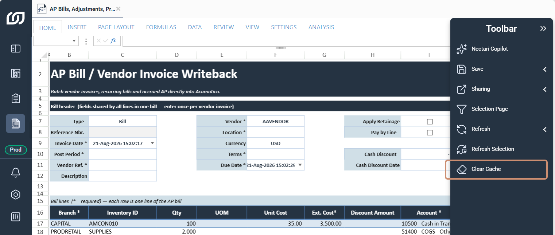Image resolution: width=555 pixels, height=235 pixels.
Task: Click the Sharing export icon
Action: point(462,89)
